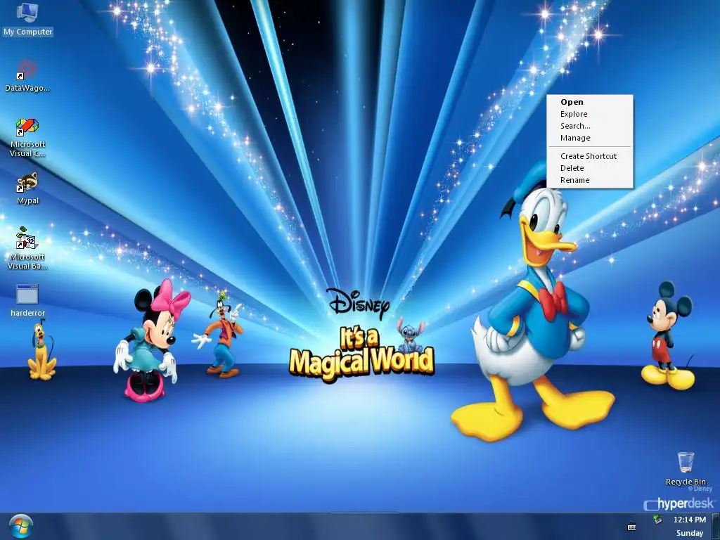
Task: Select the Microsoft Visual Ba... shortcut icon
Action: 27,248
